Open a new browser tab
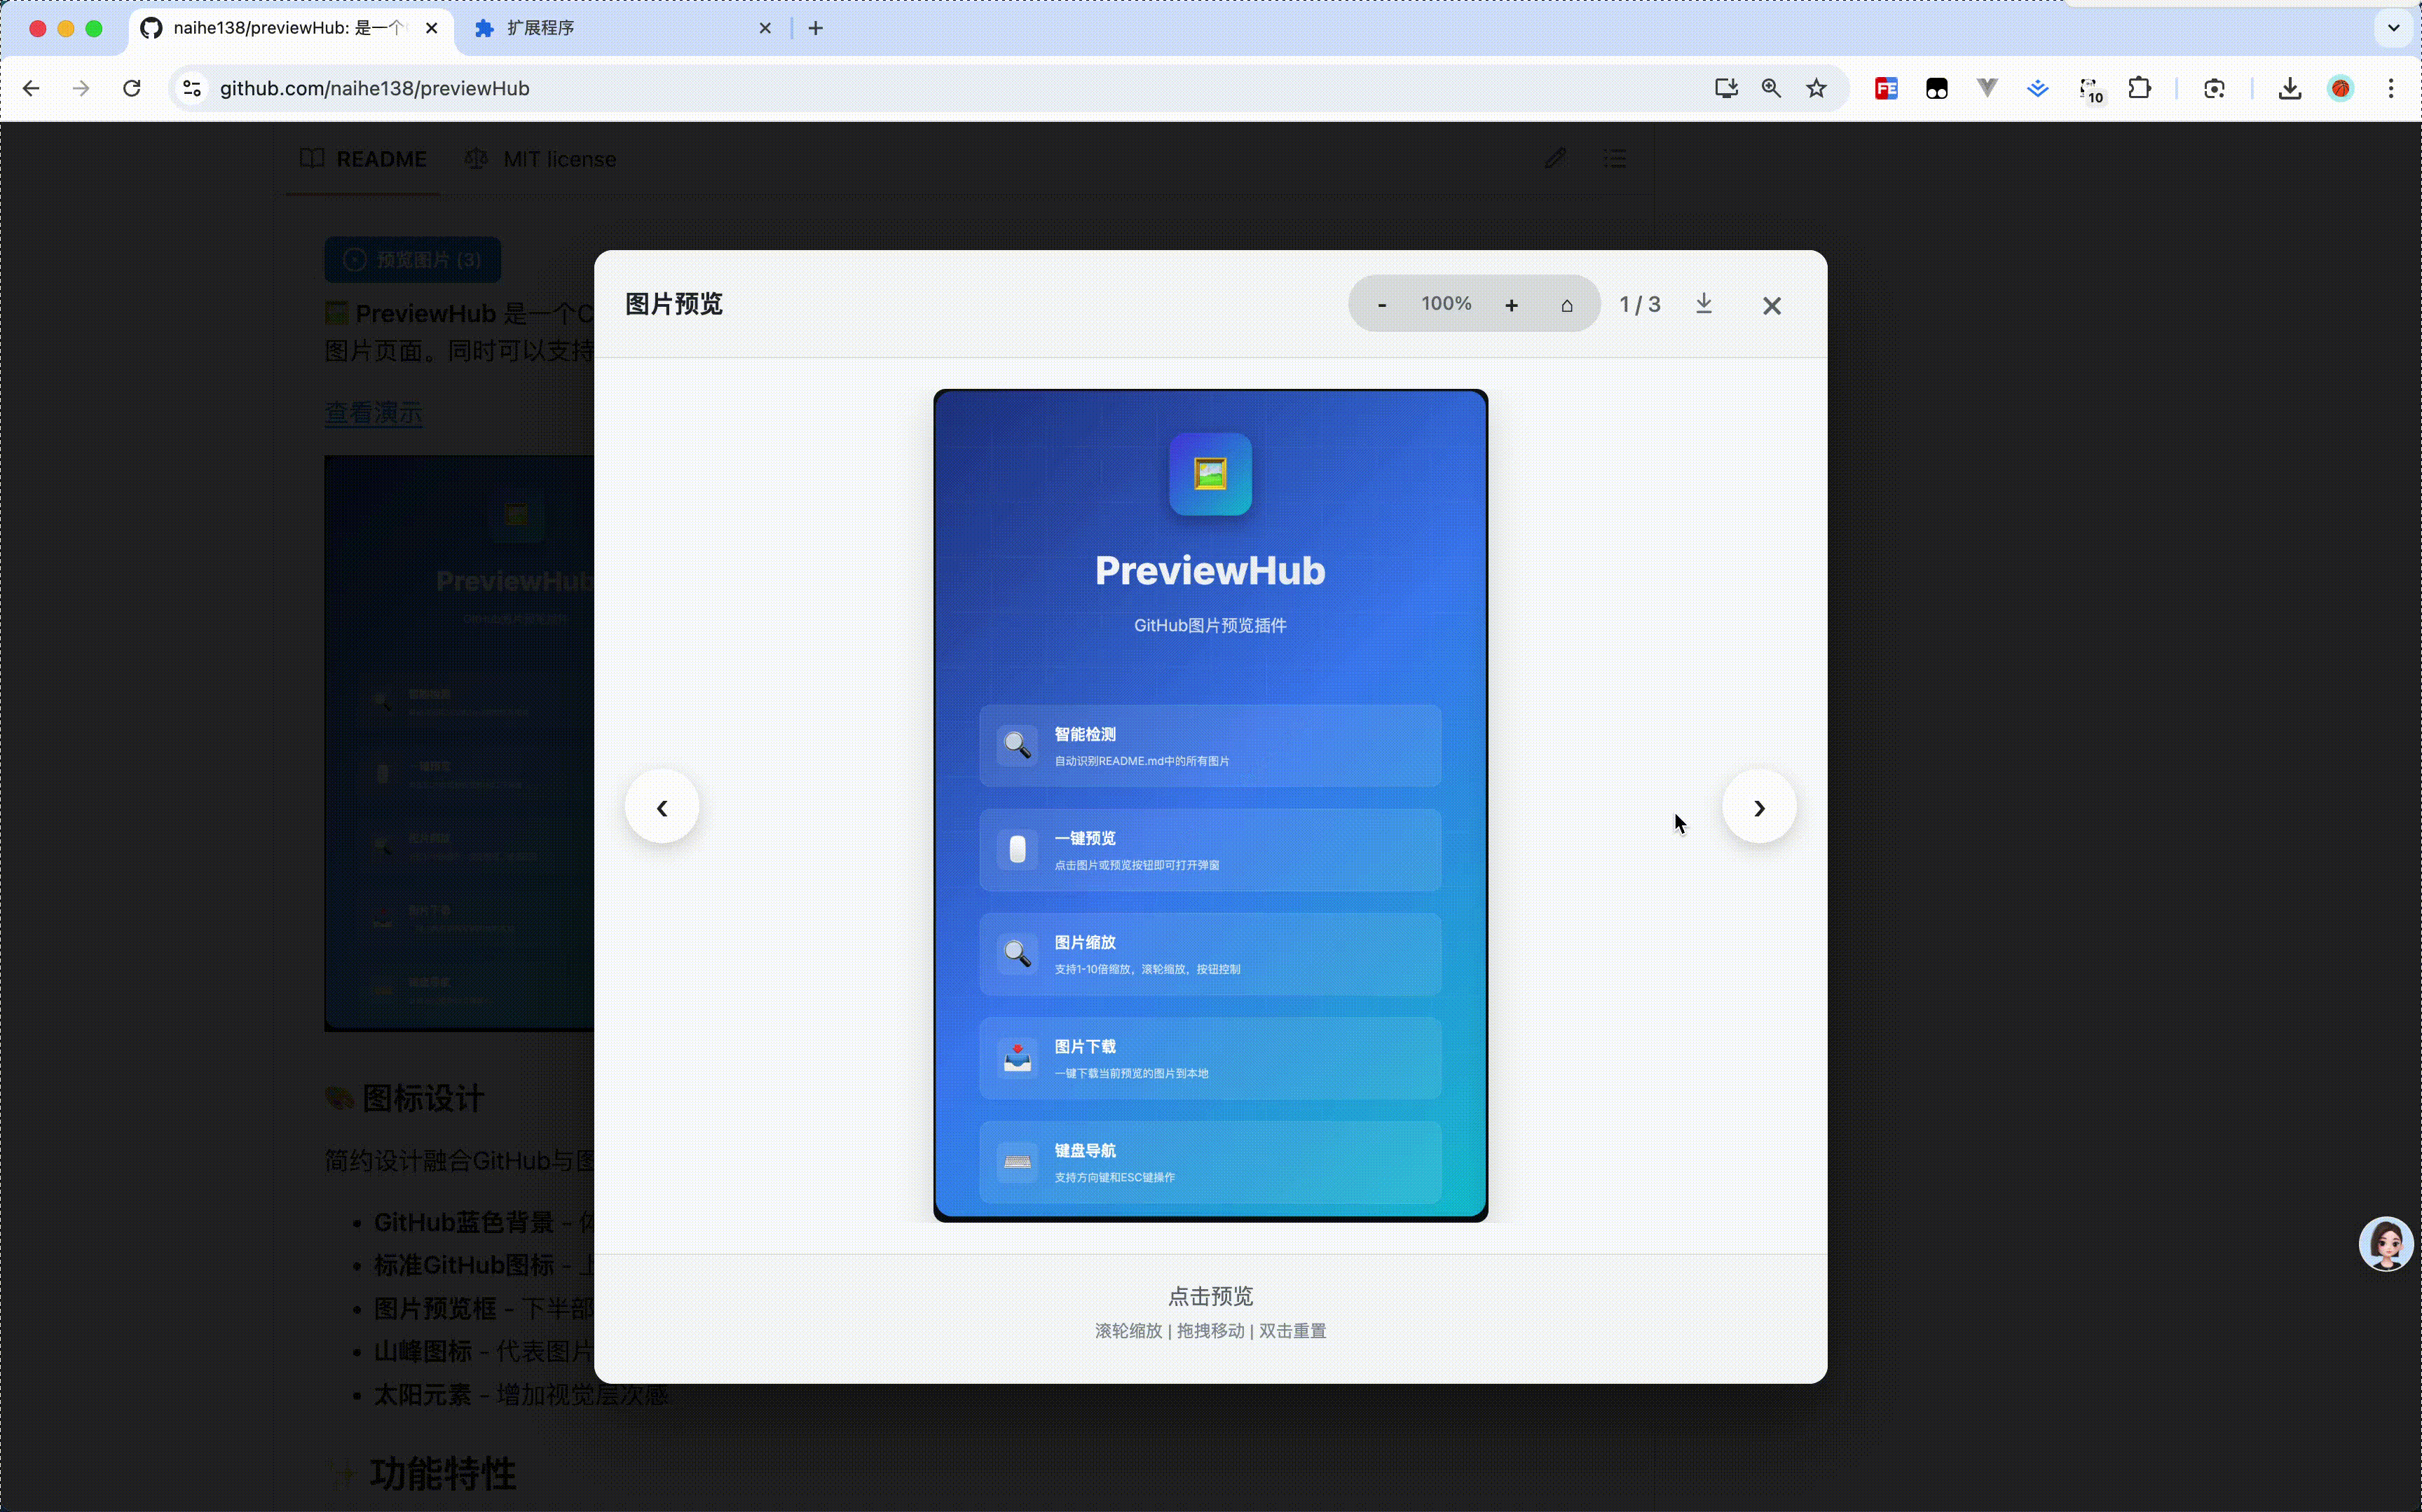Viewport: 2422px width, 1512px height. pos(816,28)
